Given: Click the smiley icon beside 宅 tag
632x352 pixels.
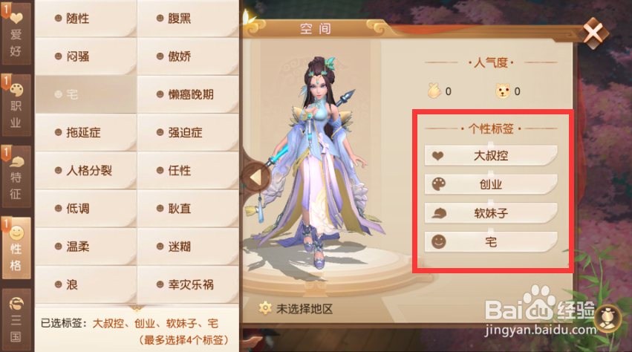Looking at the screenshot, I should click(438, 242).
